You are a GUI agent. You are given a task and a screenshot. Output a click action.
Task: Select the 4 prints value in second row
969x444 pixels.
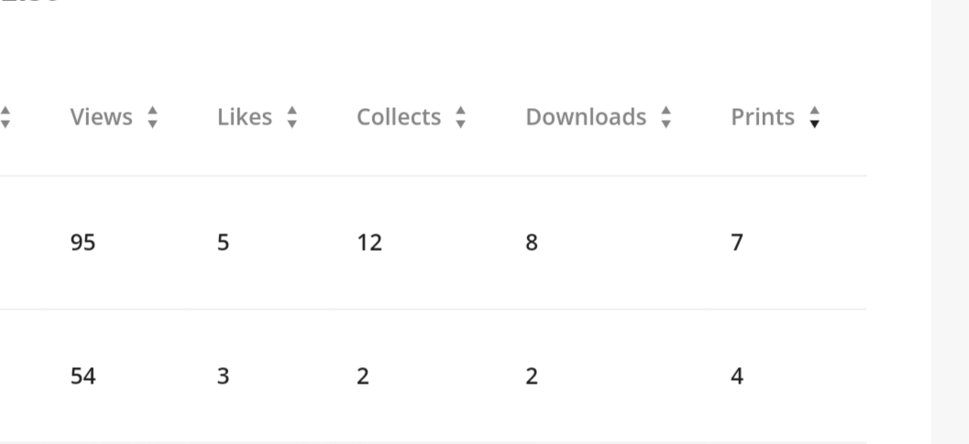[x=737, y=376]
